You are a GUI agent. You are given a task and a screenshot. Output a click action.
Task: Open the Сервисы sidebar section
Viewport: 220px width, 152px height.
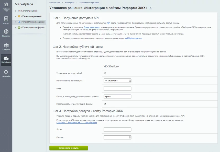point(6,46)
